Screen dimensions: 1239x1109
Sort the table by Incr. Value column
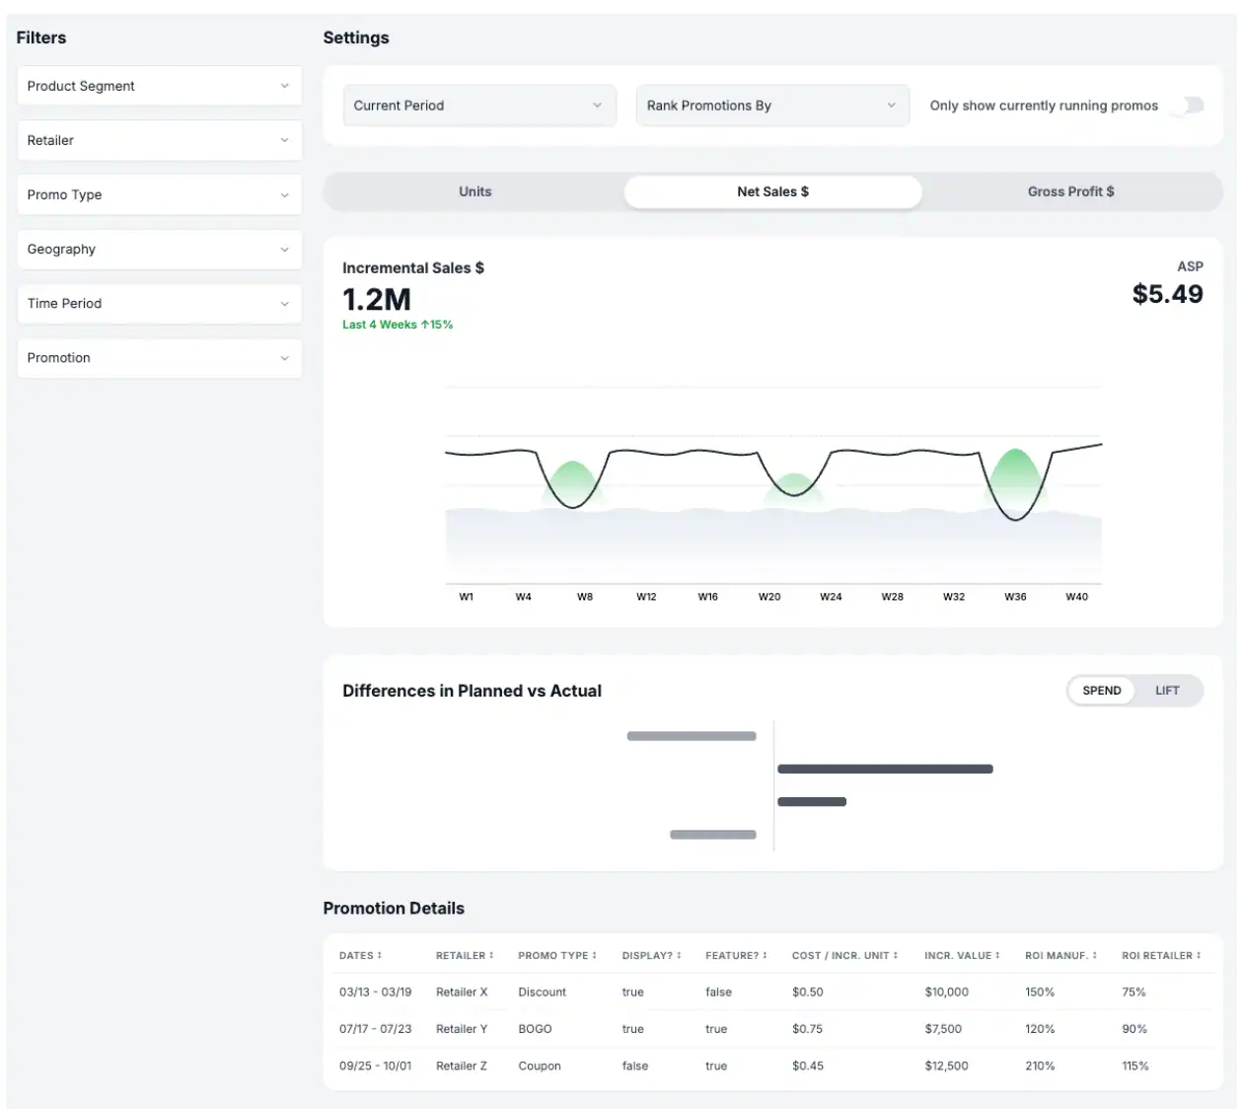(963, 955)
